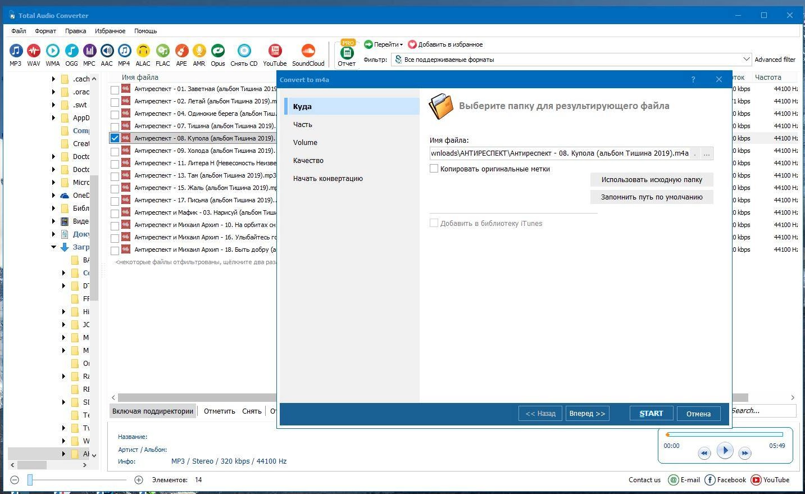Image resolution: width=805 pixels, height=494 pixels.
Task: Click the Отмена button
Action: tap(698, 414)
